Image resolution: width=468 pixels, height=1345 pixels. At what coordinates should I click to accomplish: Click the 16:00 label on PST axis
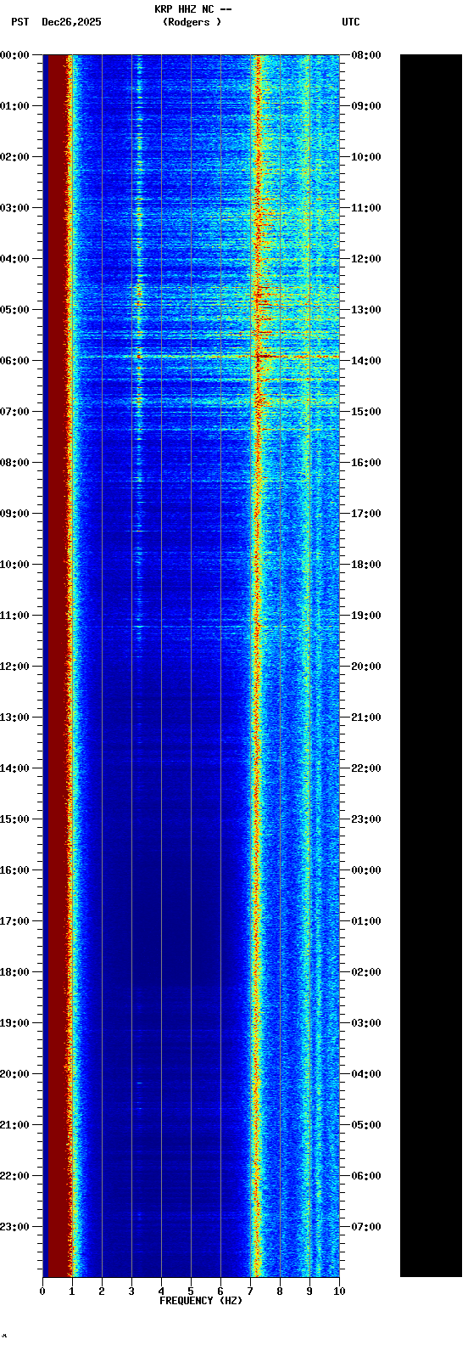coord(14,870)
